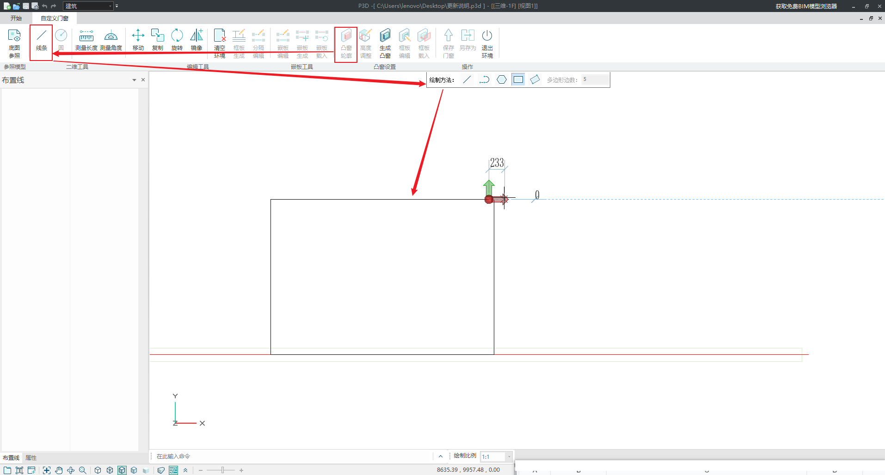Save the file from quick access toolbar
This screenshot has height=475, width=885.
coord(26,6)
